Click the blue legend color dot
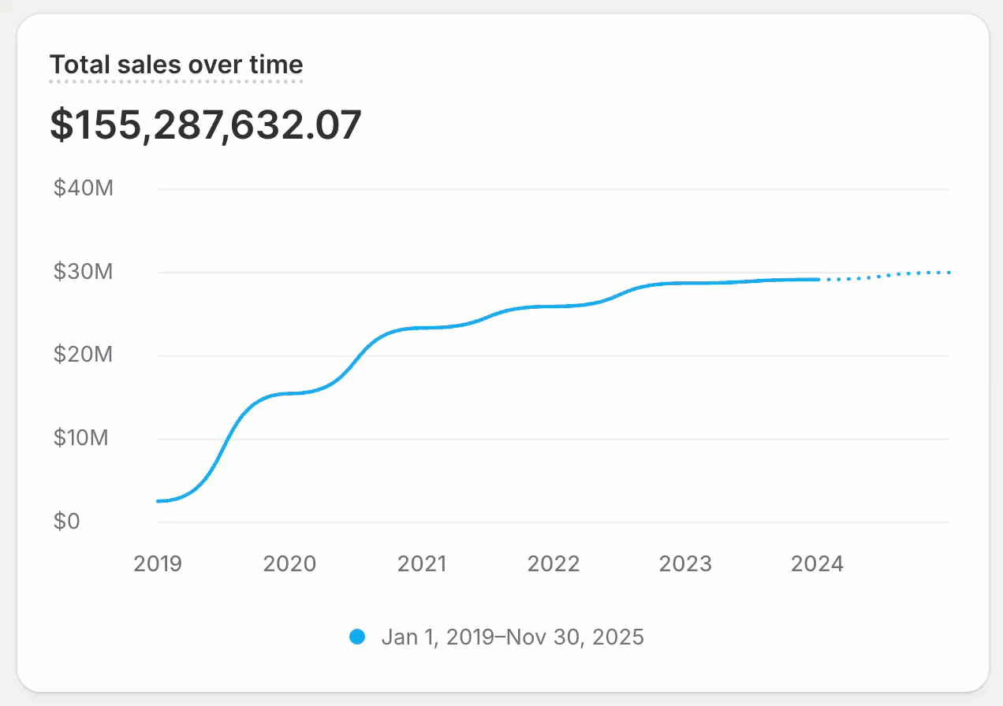Screen dimensions: 1003x706 click(357, 637)
